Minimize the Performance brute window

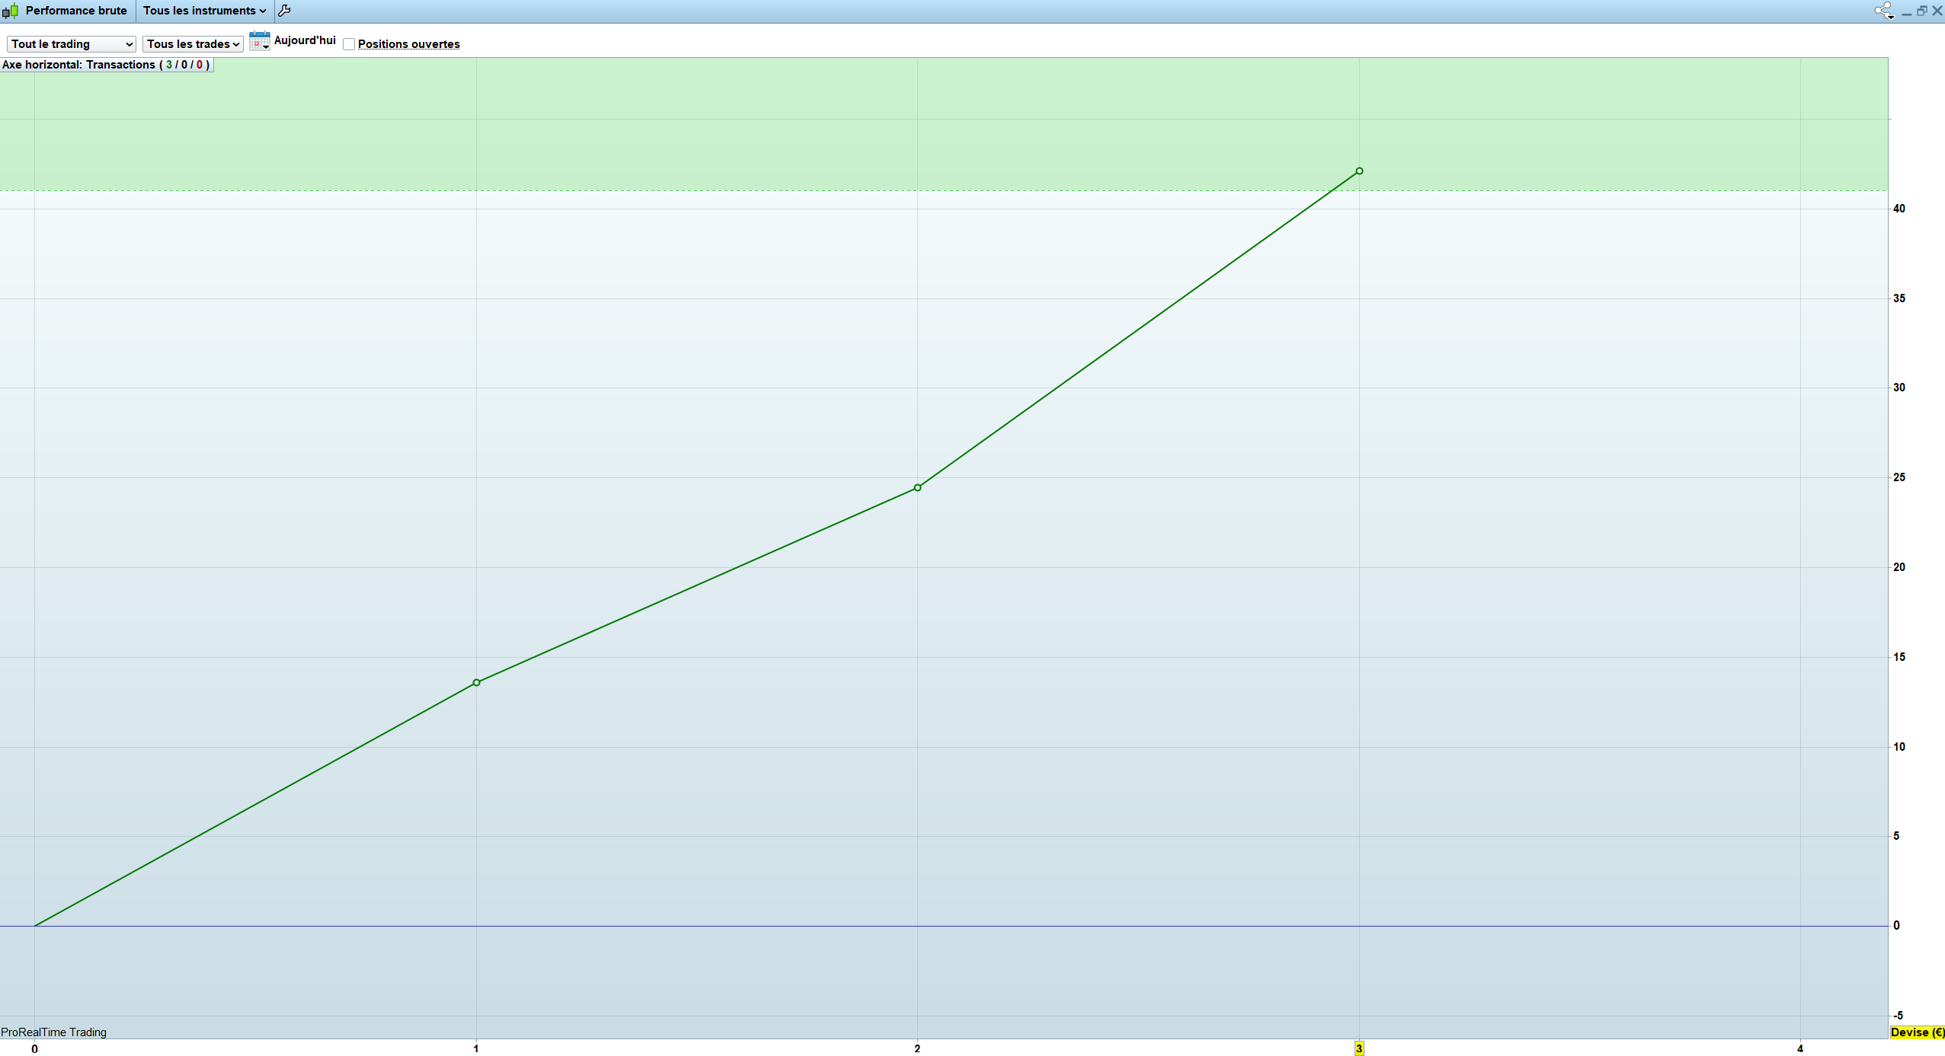(1906, 11)
